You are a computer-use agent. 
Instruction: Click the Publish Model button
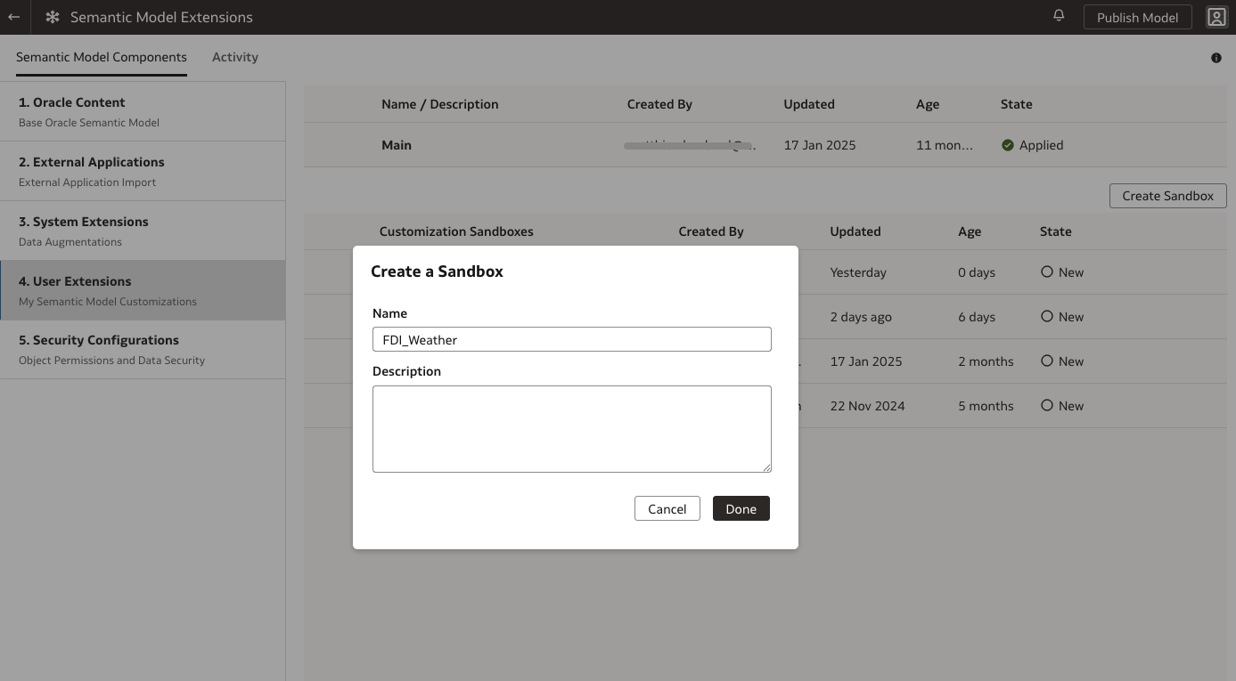pos(1137,17)
